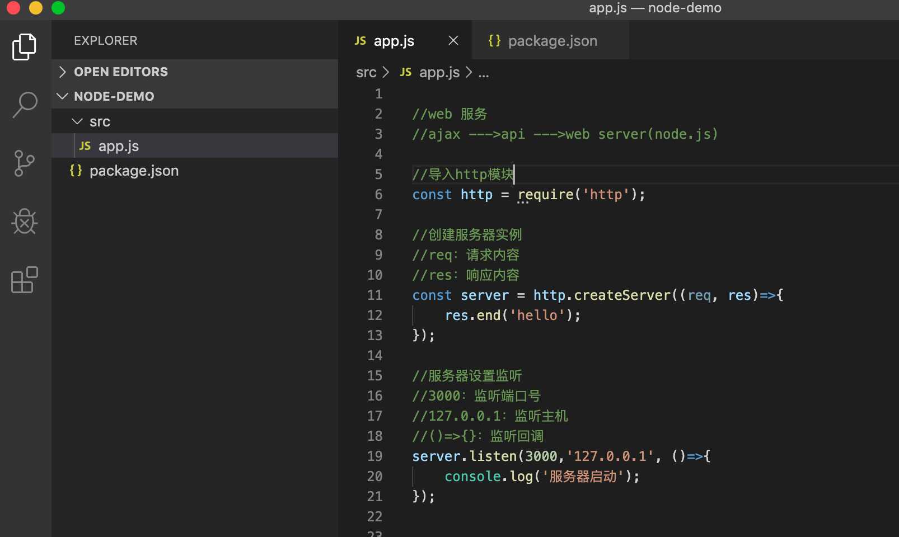Image resolution: width=899 pixels, height=537 pixels.
Task: Click the //req: 请求内容 comment
Action: click(x=466, y=255)
